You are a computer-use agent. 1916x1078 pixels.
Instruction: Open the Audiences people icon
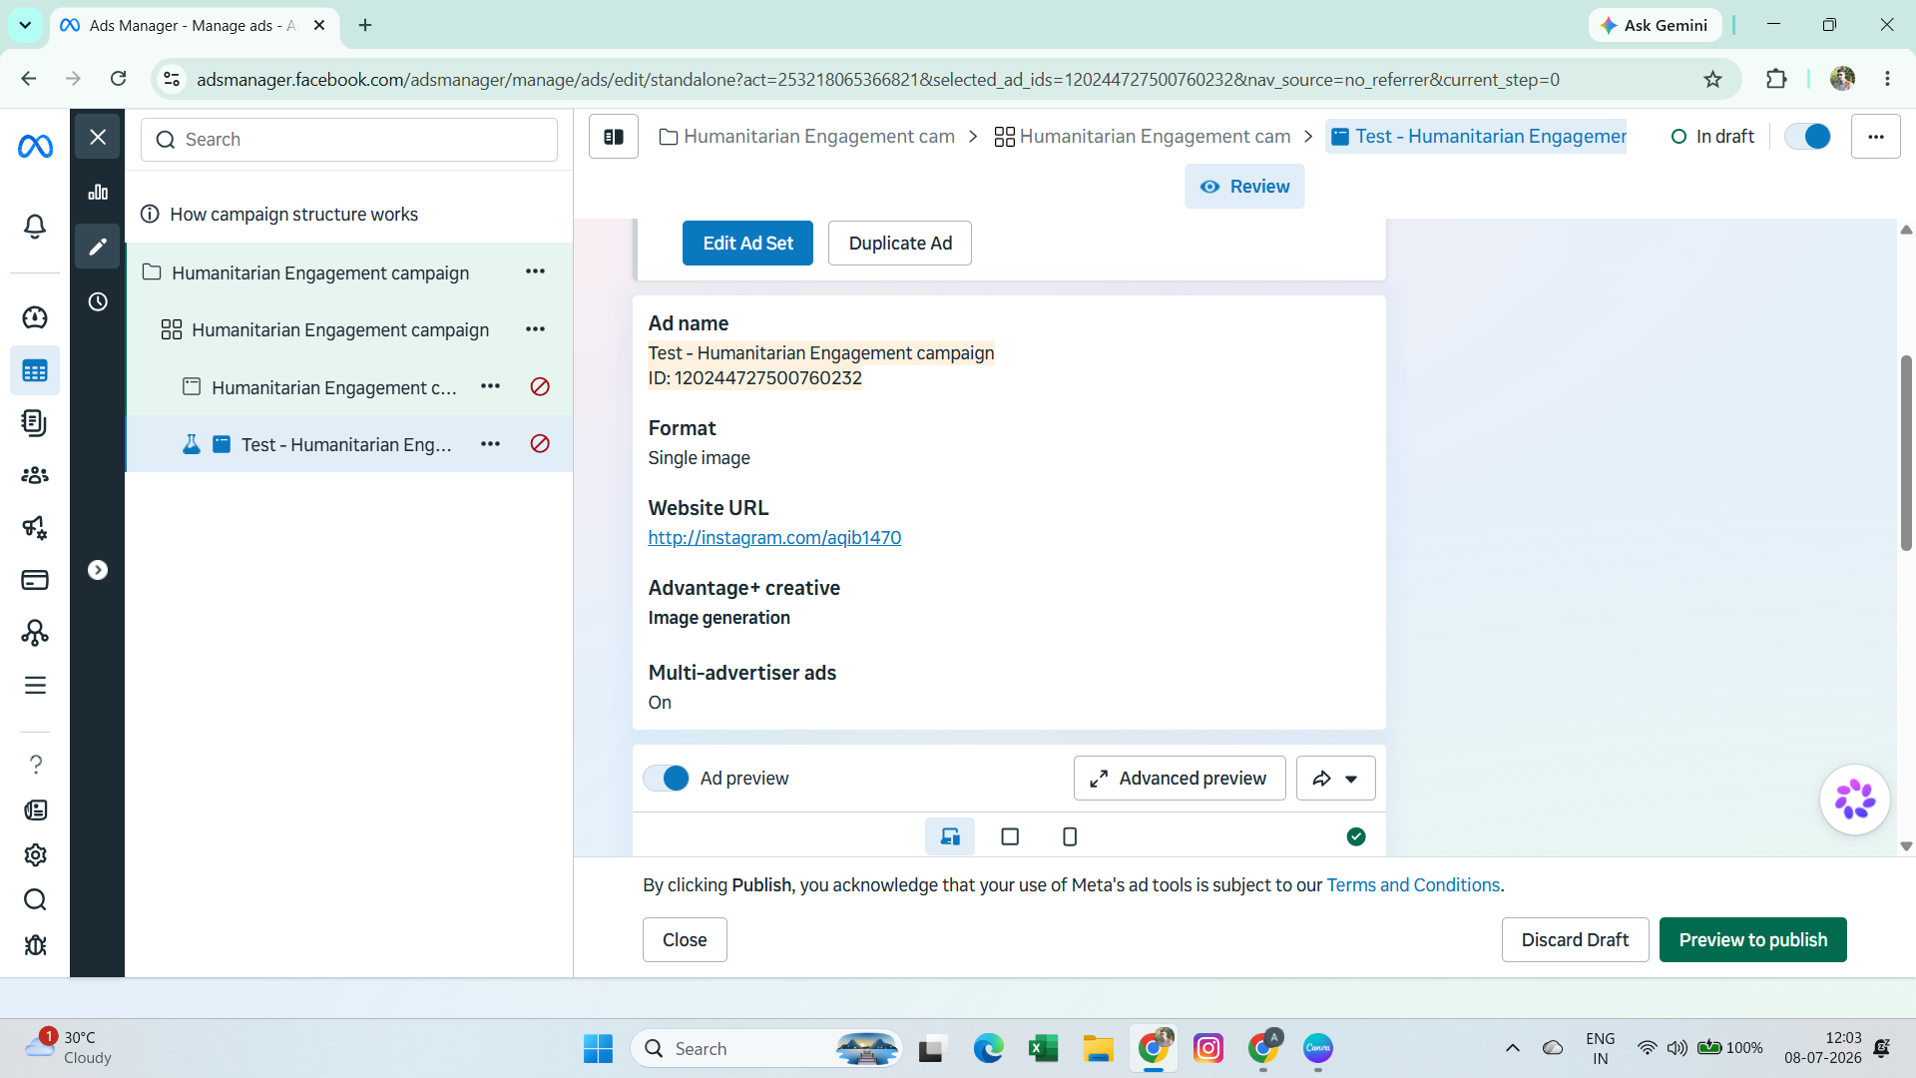click(x=35, y=475)
